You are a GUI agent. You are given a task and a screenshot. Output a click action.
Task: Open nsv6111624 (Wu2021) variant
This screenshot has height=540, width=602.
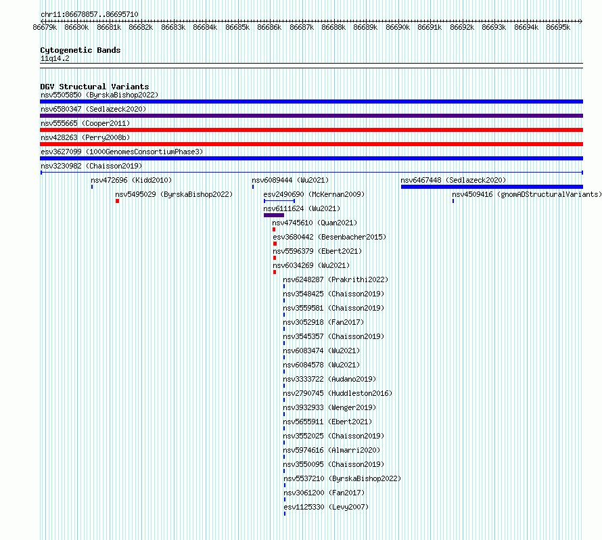(302, 208)
